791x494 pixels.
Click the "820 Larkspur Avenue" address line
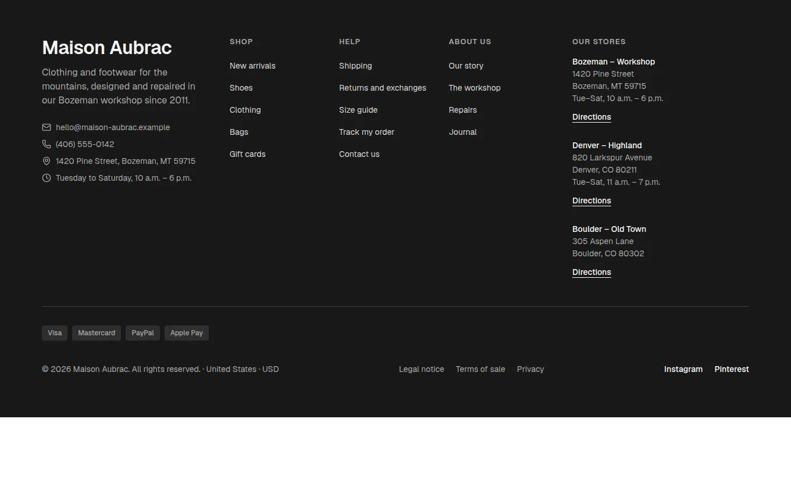click(x=612, y=157)
